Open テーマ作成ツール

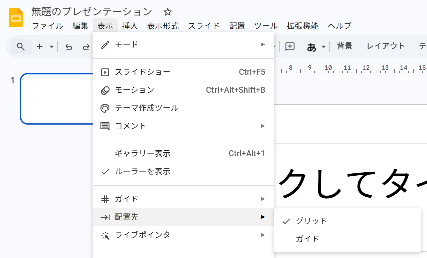click(183, 108)
